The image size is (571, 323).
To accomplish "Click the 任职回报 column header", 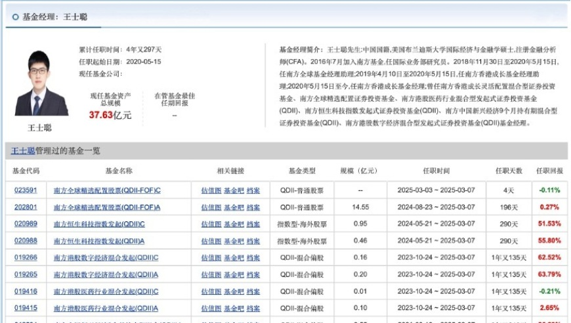I will click(x=549, y=171).
